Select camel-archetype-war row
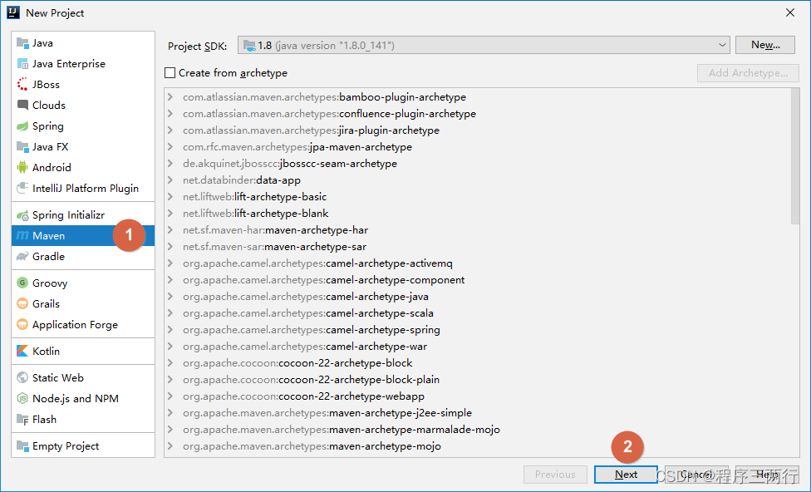Image resolution: width=811 pixels, height=492 pixels. point(478,346)
